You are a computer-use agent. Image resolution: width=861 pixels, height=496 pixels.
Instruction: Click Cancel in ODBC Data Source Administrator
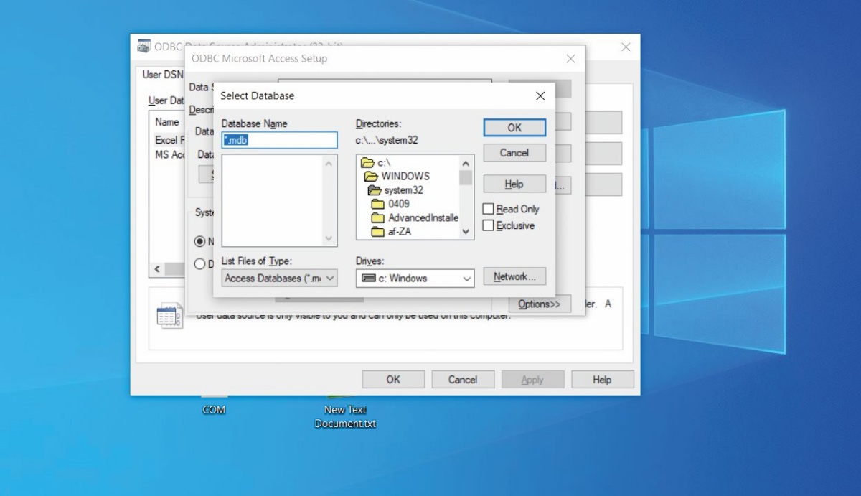click(463, 380)
